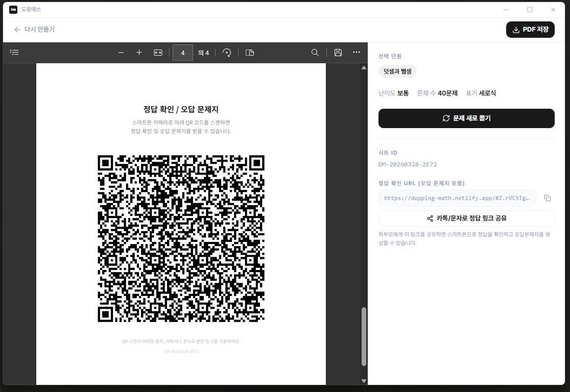
Task: Close the 도핑매쓰 window
Action: [x=553, y=10]
